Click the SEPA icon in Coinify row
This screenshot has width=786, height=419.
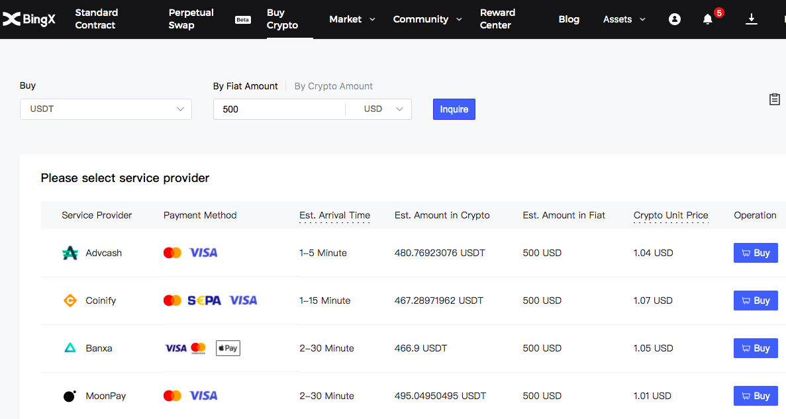pos(204,301)
